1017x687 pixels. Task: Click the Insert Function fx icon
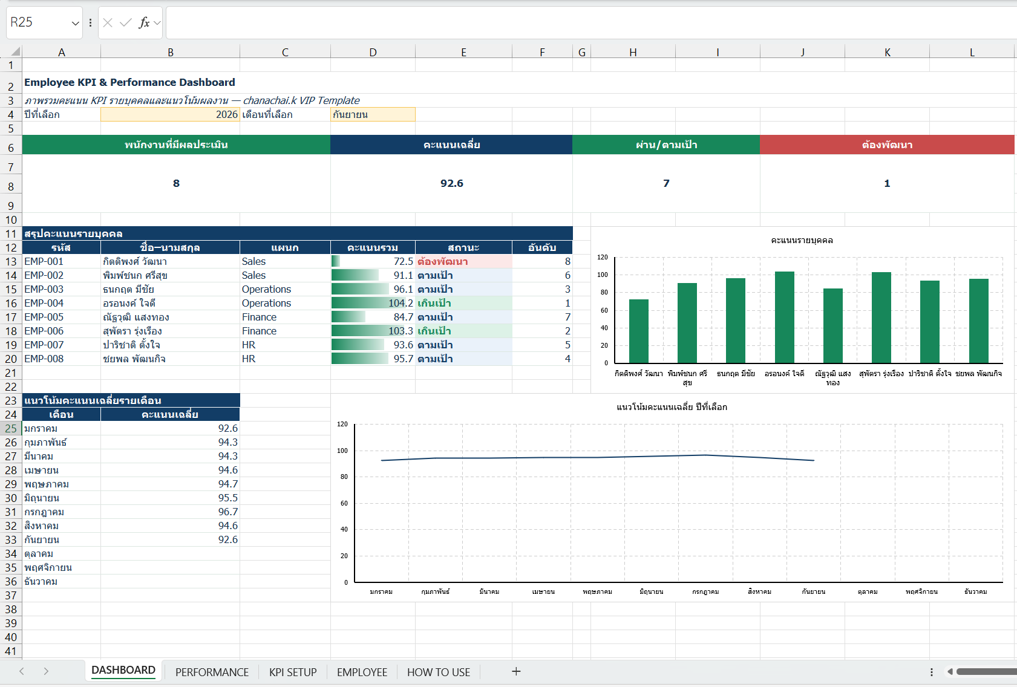tap(144, 23)
